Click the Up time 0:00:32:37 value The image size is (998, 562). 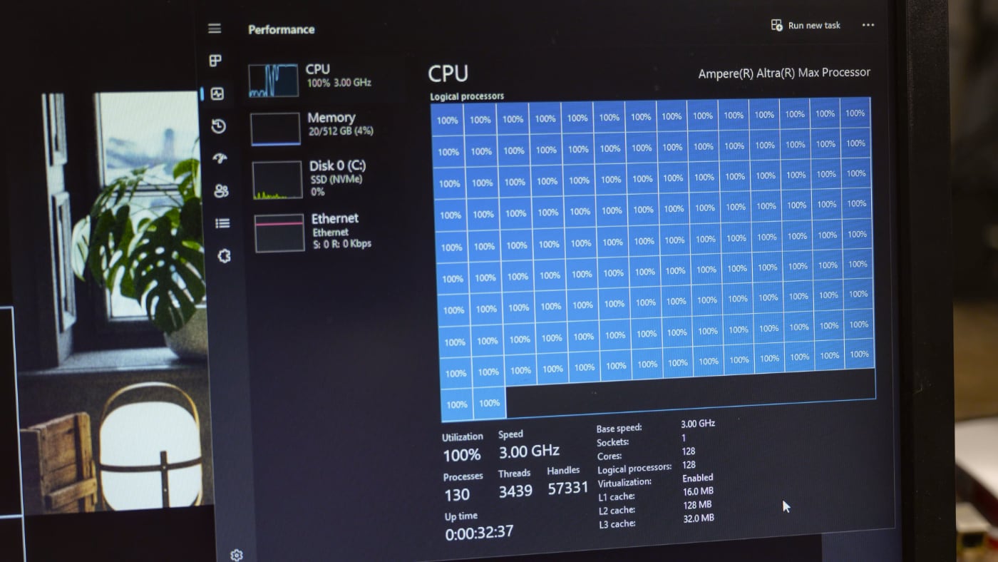pos(479,533)
